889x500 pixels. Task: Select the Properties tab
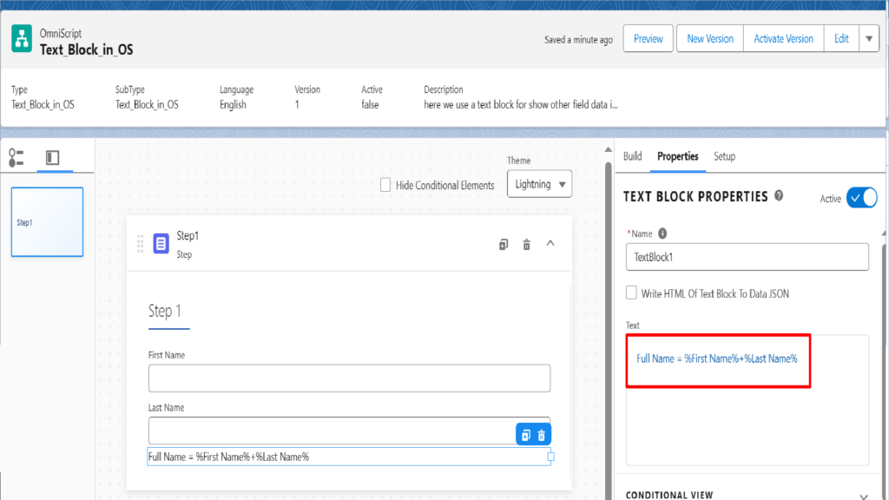(677, 156)
